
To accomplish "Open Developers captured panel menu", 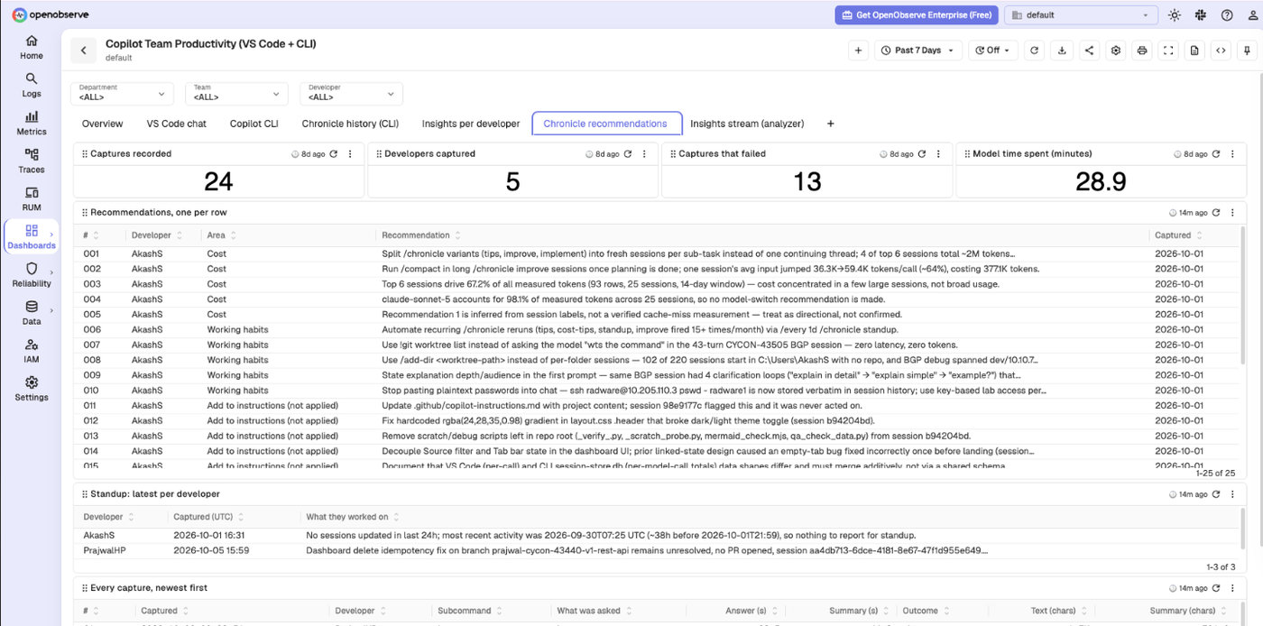I will click(644, 154).
